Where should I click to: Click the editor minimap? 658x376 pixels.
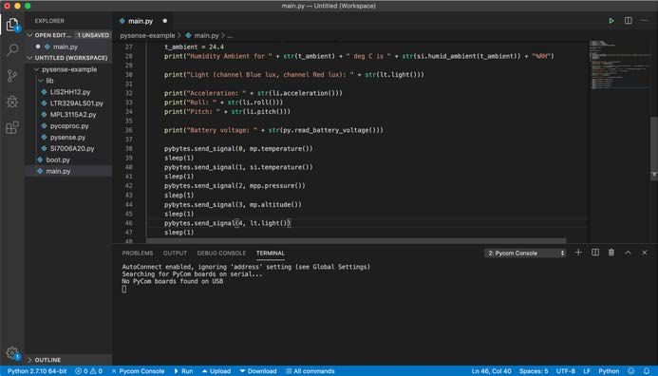click(619, 66)
